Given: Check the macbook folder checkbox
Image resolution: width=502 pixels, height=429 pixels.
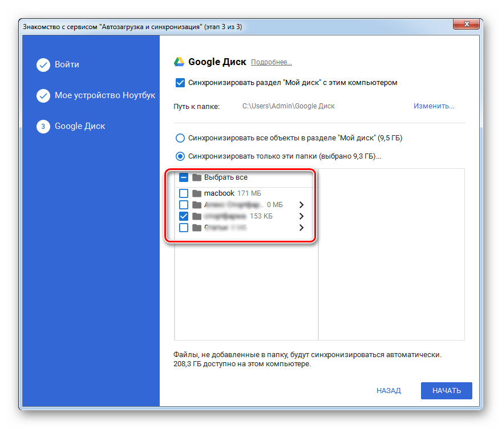Looking at the screenshot, I should tap(184, 193).
